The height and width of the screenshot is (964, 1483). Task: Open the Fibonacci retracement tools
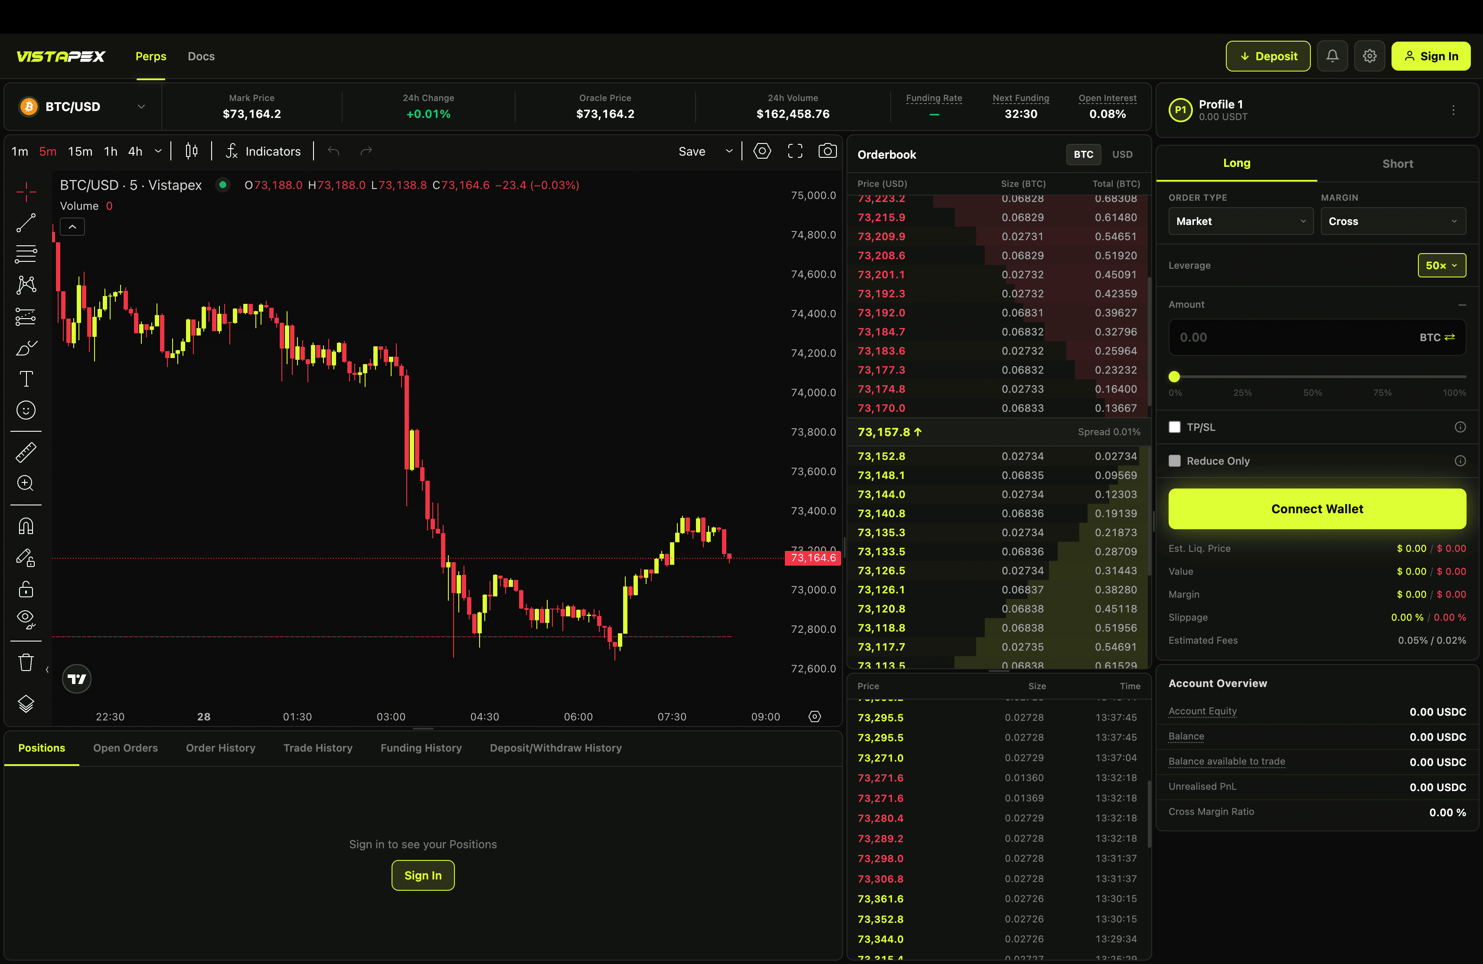pyautogui.click(x=26, y=254)
